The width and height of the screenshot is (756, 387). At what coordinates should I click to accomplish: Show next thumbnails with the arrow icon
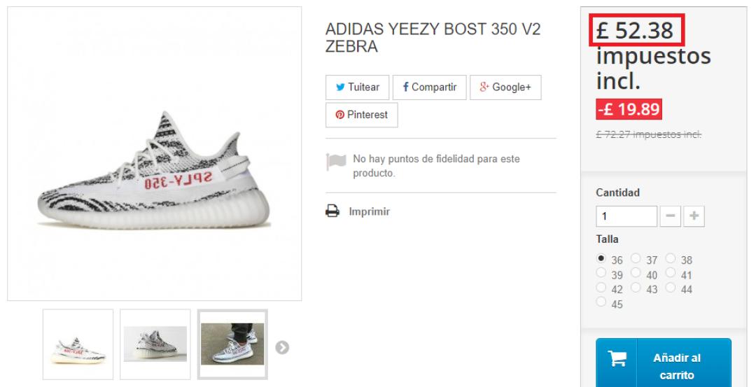coord(282,348)
